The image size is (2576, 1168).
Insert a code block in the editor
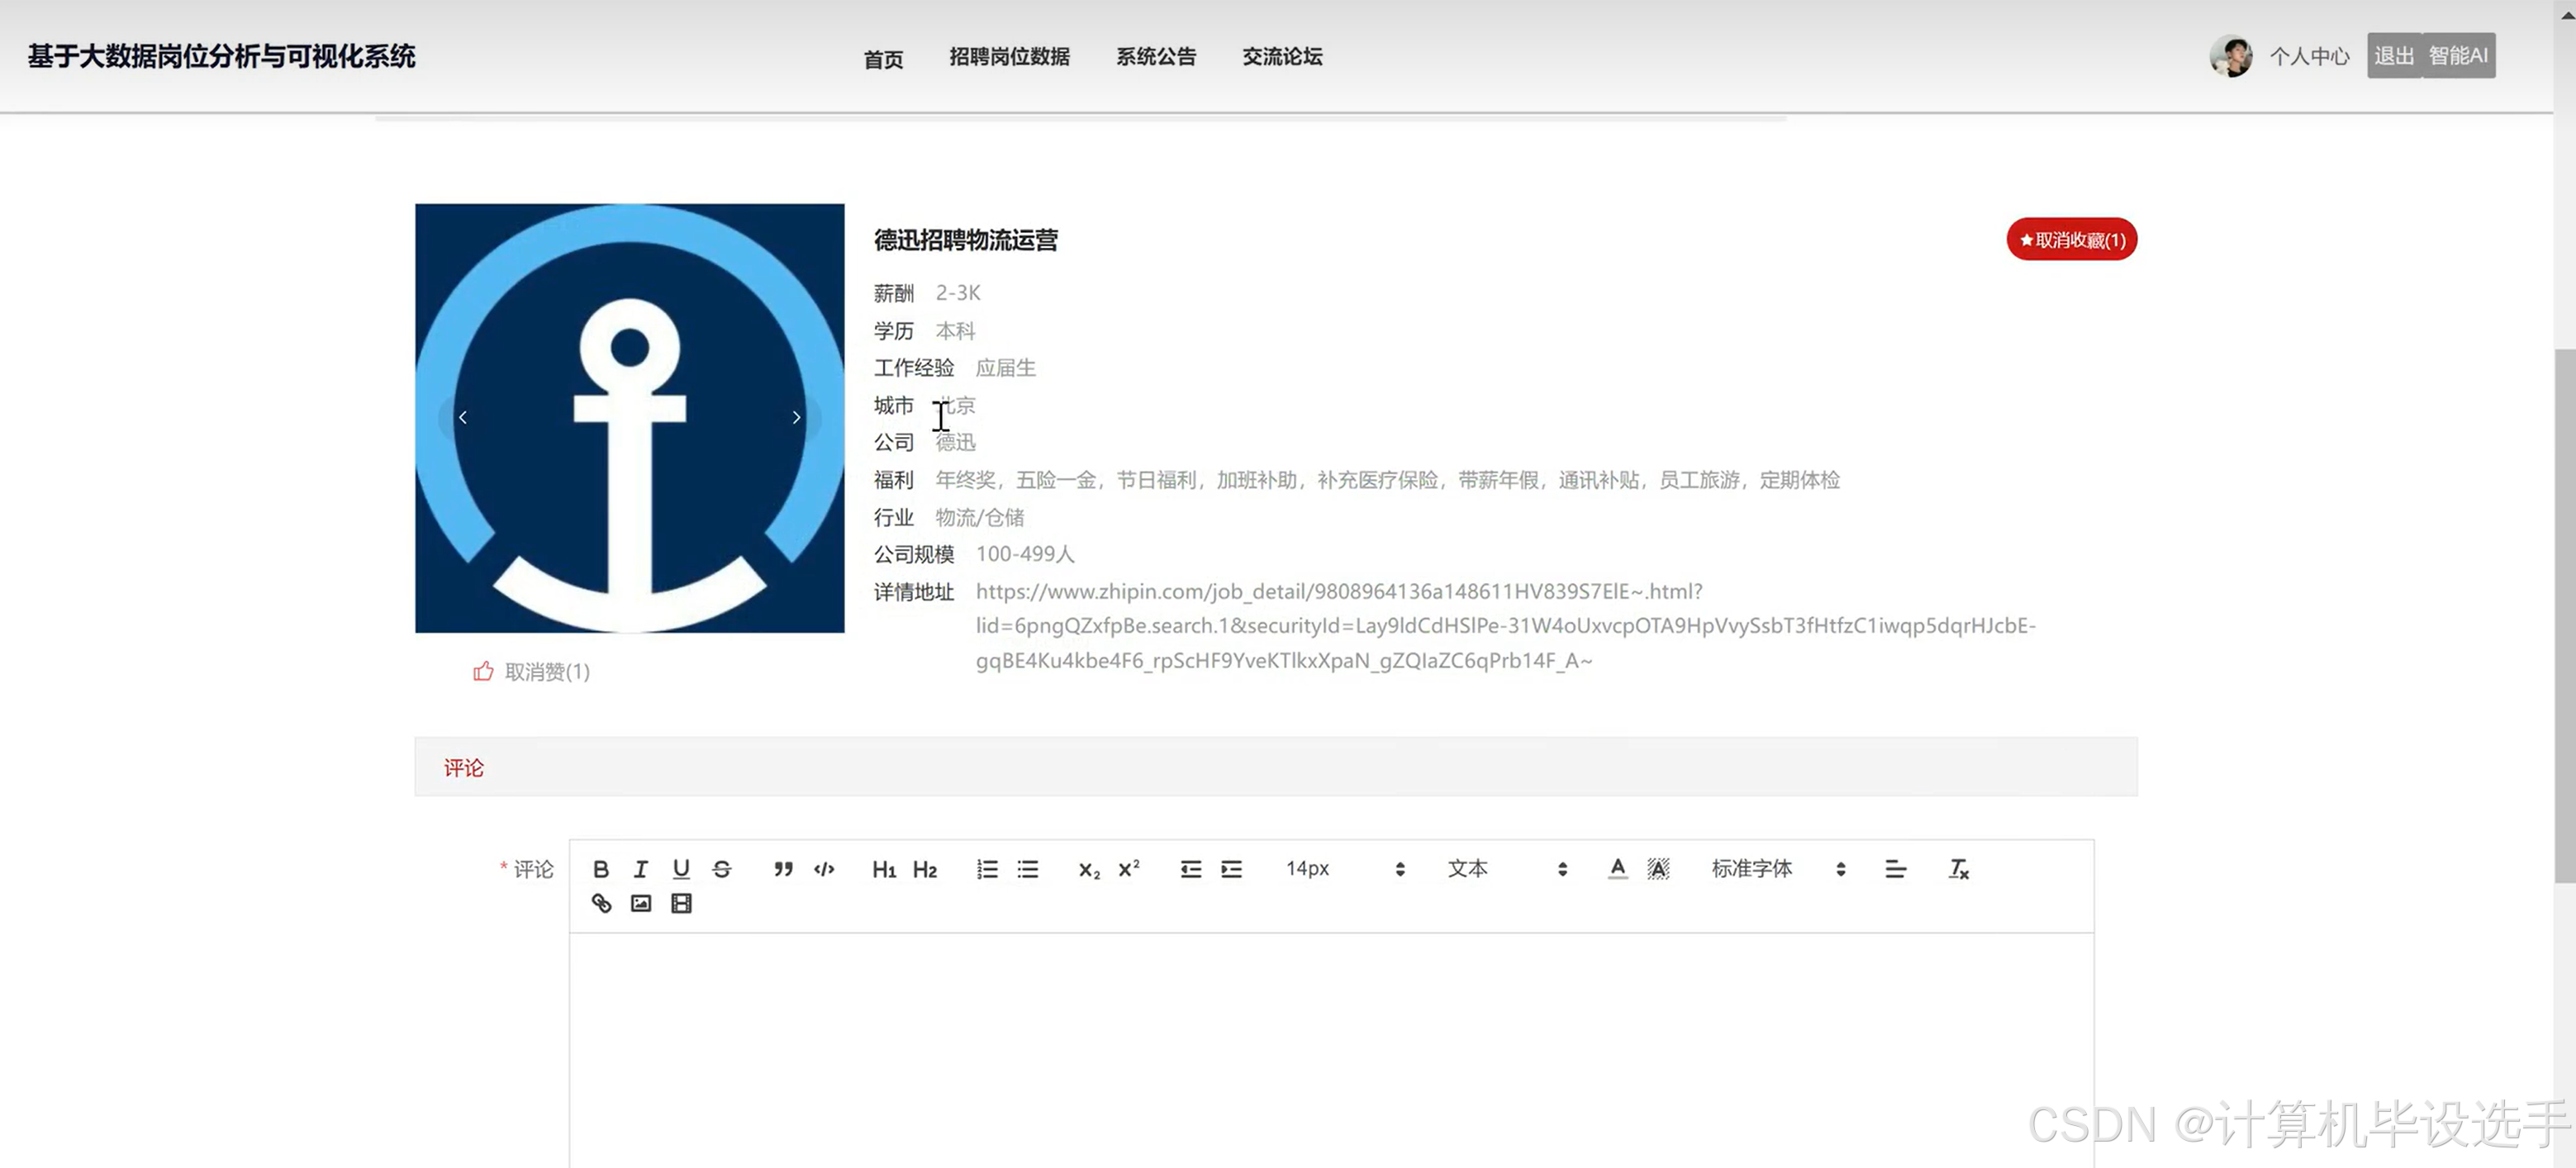coord(824,869)
